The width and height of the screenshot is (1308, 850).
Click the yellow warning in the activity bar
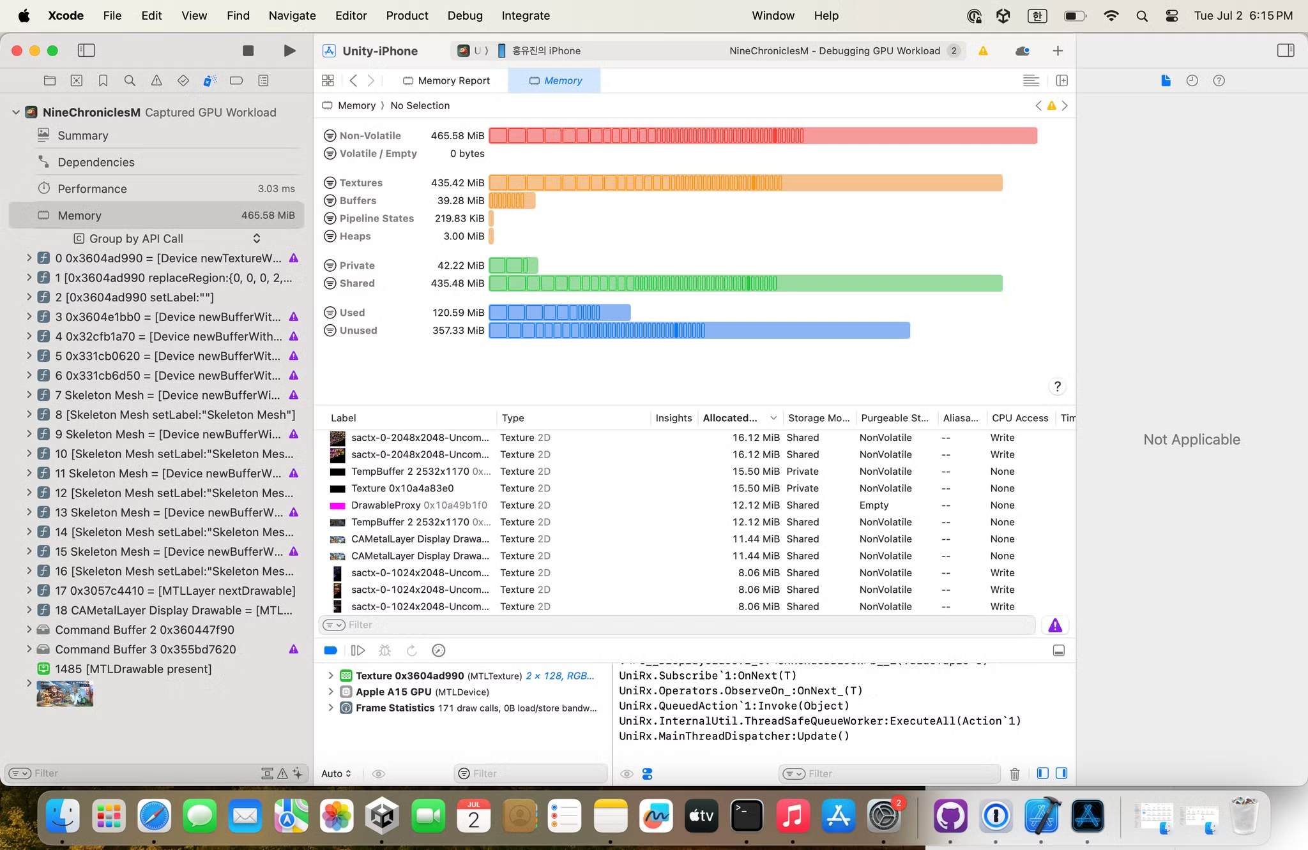pos(983,50)
